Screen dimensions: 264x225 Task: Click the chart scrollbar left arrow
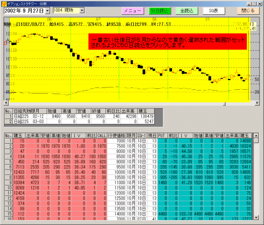click(x=6, y=102)
